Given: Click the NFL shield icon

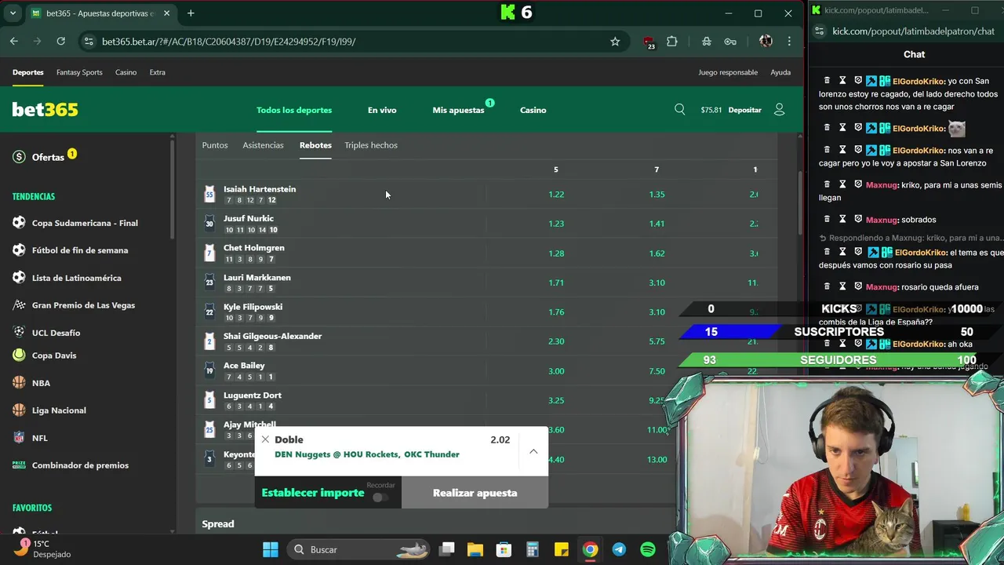Looking at the screenshot, I should click(x=19, y=438).
